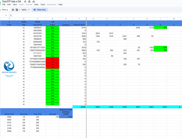The image size is (182, 138).
Task: Open the Insert menu
Action: coord(21,4)
